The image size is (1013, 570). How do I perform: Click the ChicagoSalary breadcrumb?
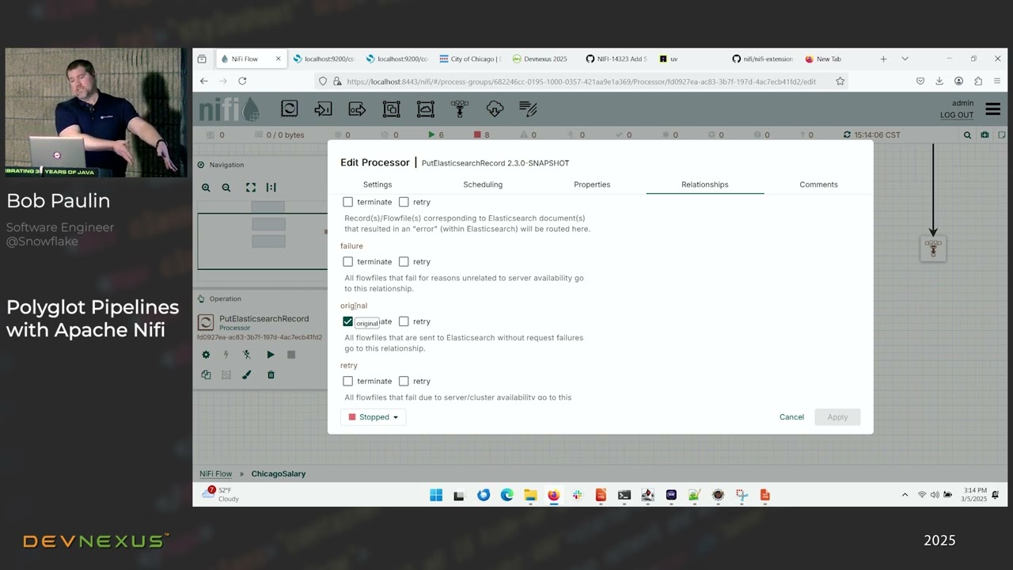click(x=279, y=473)
